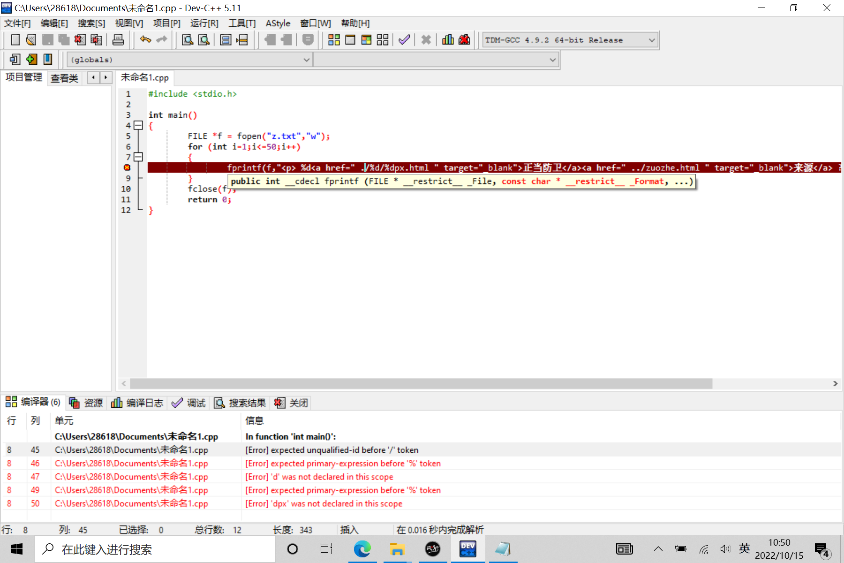Click the Run program toolbar icon

[x=350, y=40]
